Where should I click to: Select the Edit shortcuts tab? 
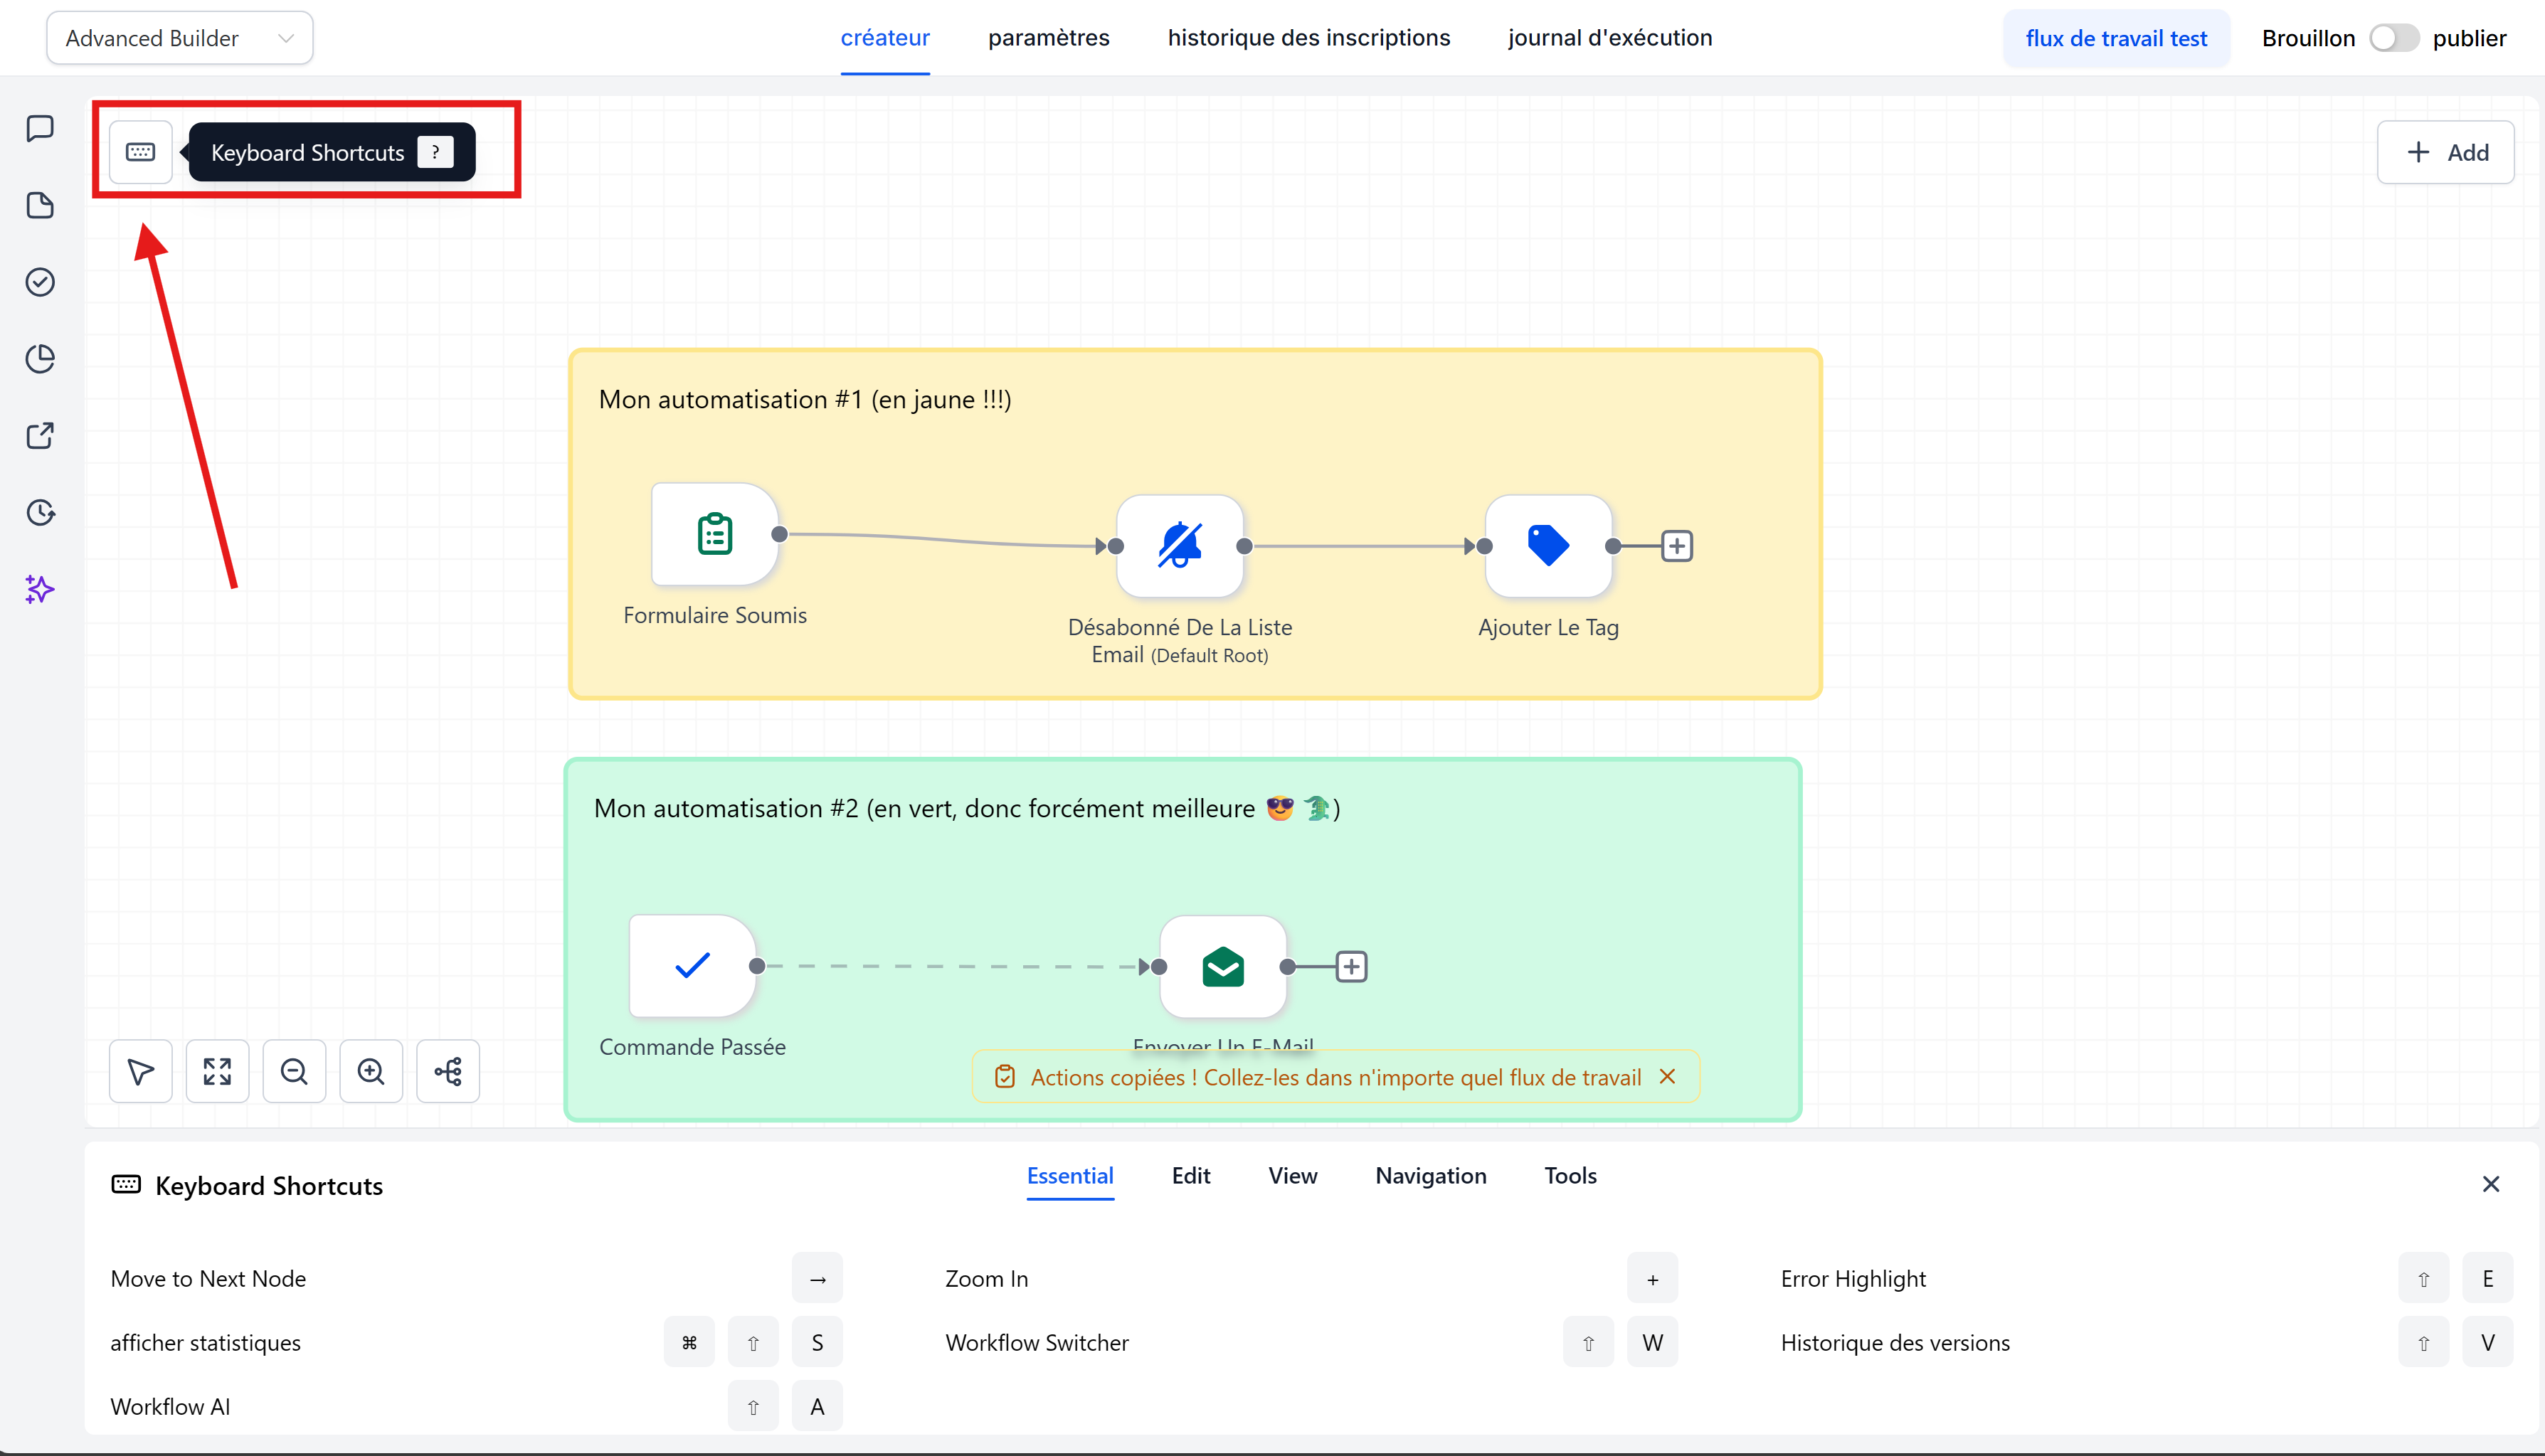pyautogui.click(x=1191, y=1176)
